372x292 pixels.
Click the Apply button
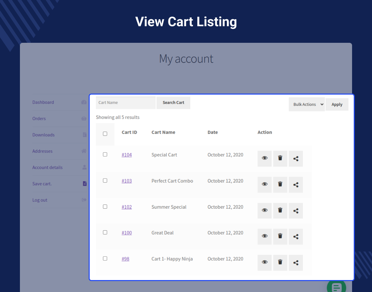coord(337,104)
